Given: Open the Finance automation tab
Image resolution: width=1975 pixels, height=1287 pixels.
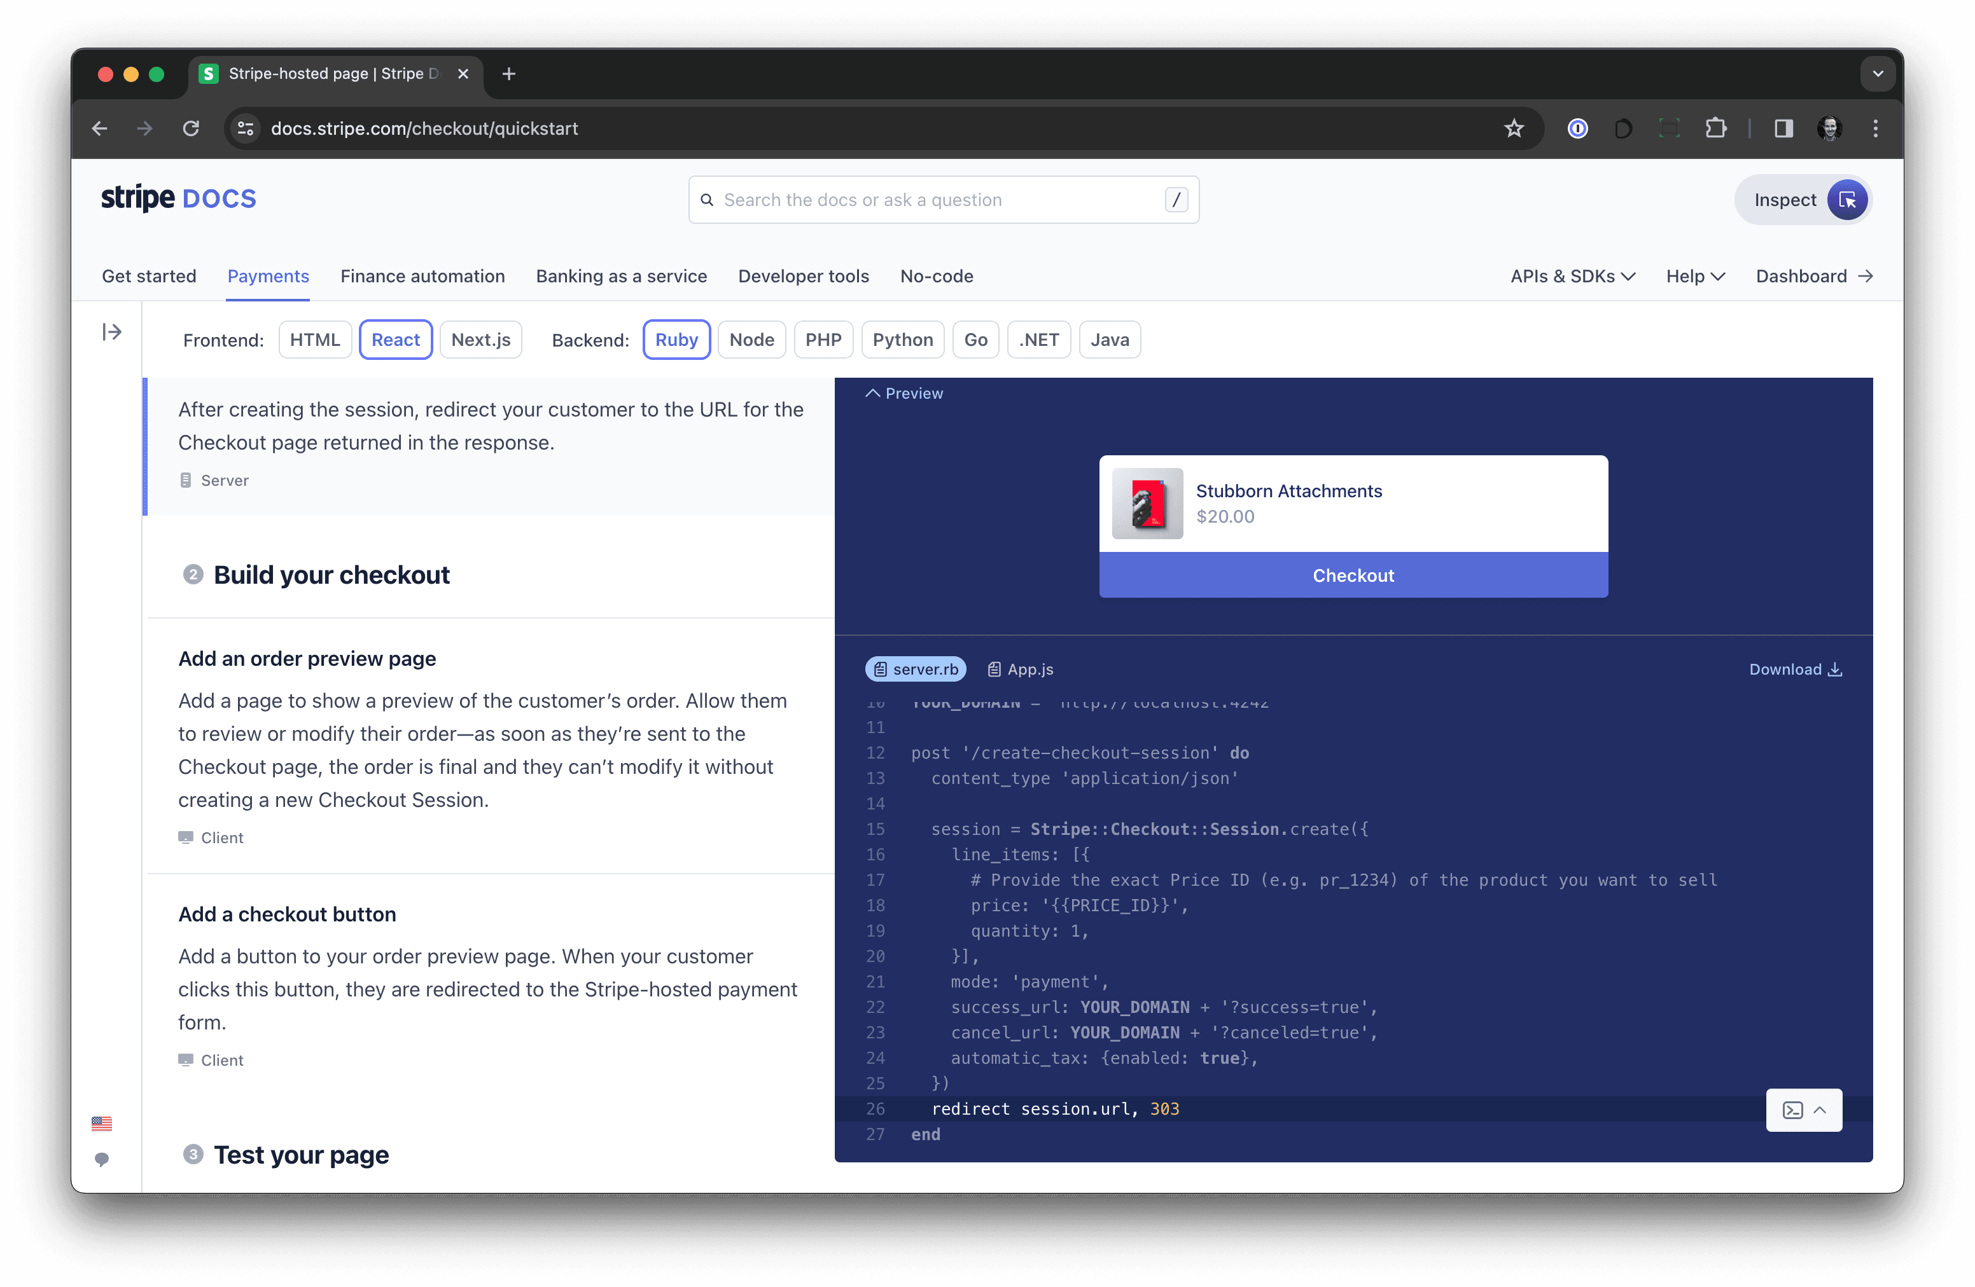Looking at the screenshot, I should 422,276.
